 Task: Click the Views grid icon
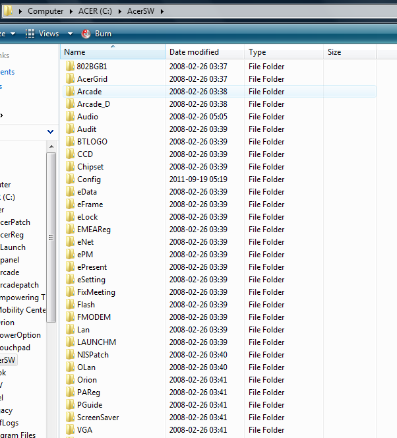pyautogui.click(x=30, y=34)
